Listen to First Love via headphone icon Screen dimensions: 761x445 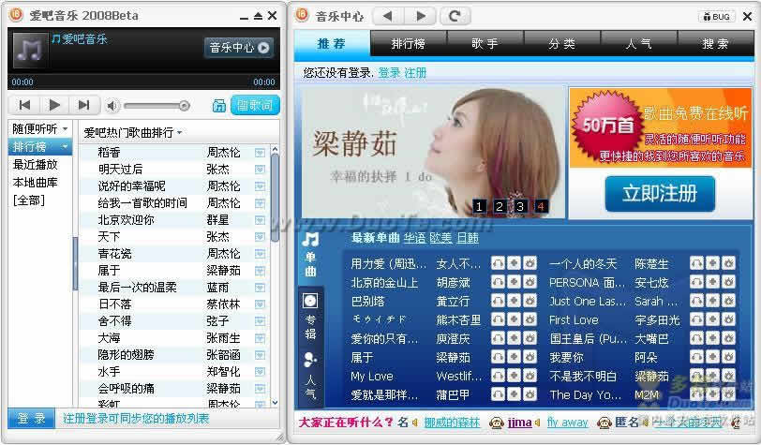tap(696, 319)
